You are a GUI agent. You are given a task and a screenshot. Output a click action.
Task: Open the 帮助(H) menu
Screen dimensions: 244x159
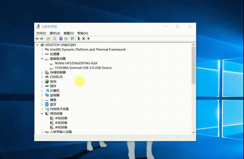click(83, 33)
